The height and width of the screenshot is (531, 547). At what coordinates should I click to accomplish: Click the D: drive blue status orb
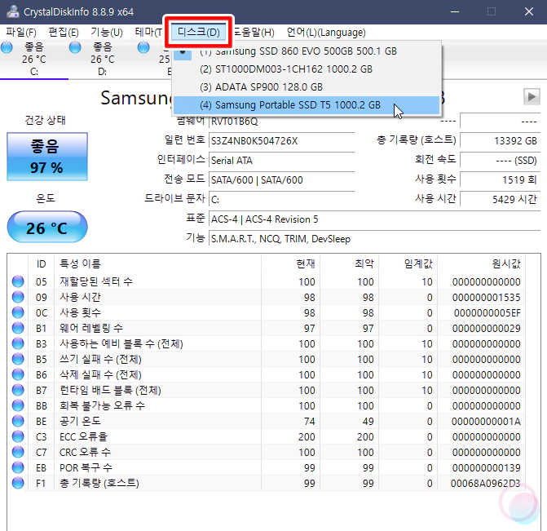[75, 47]
